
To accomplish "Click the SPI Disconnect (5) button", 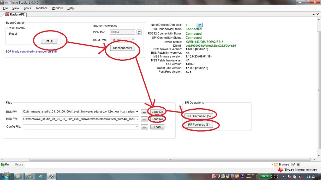I will 199,116.
